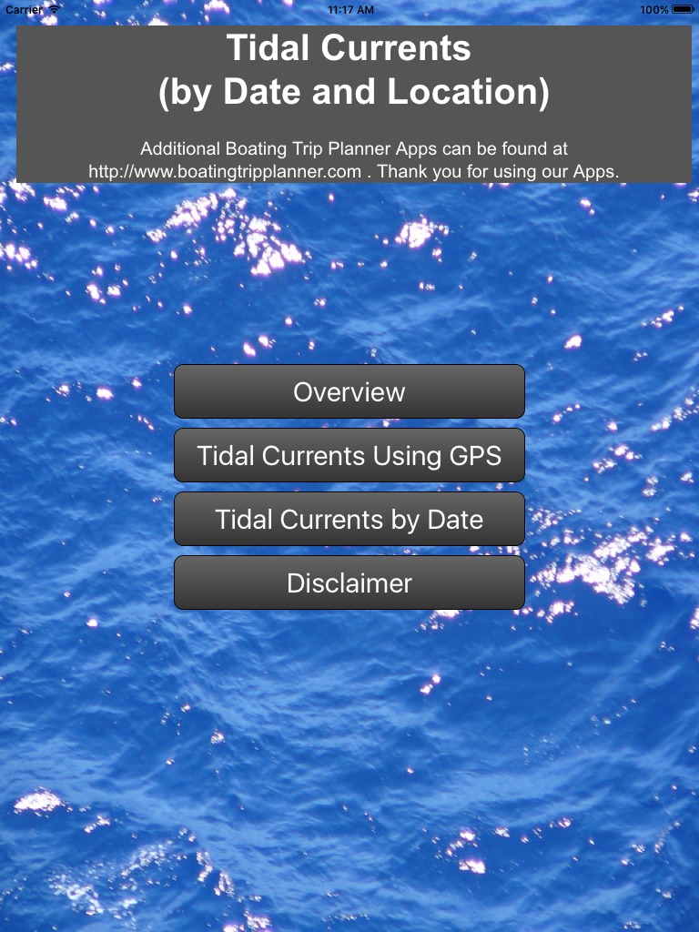Tap Tidal Currents Using GPS button
The width and height of the screenshot is (699, 932).
[x=349, y=455]
